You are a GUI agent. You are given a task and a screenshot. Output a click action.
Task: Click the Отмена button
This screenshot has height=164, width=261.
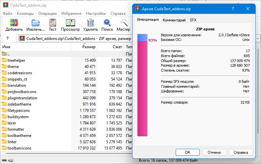click(214, 152)
